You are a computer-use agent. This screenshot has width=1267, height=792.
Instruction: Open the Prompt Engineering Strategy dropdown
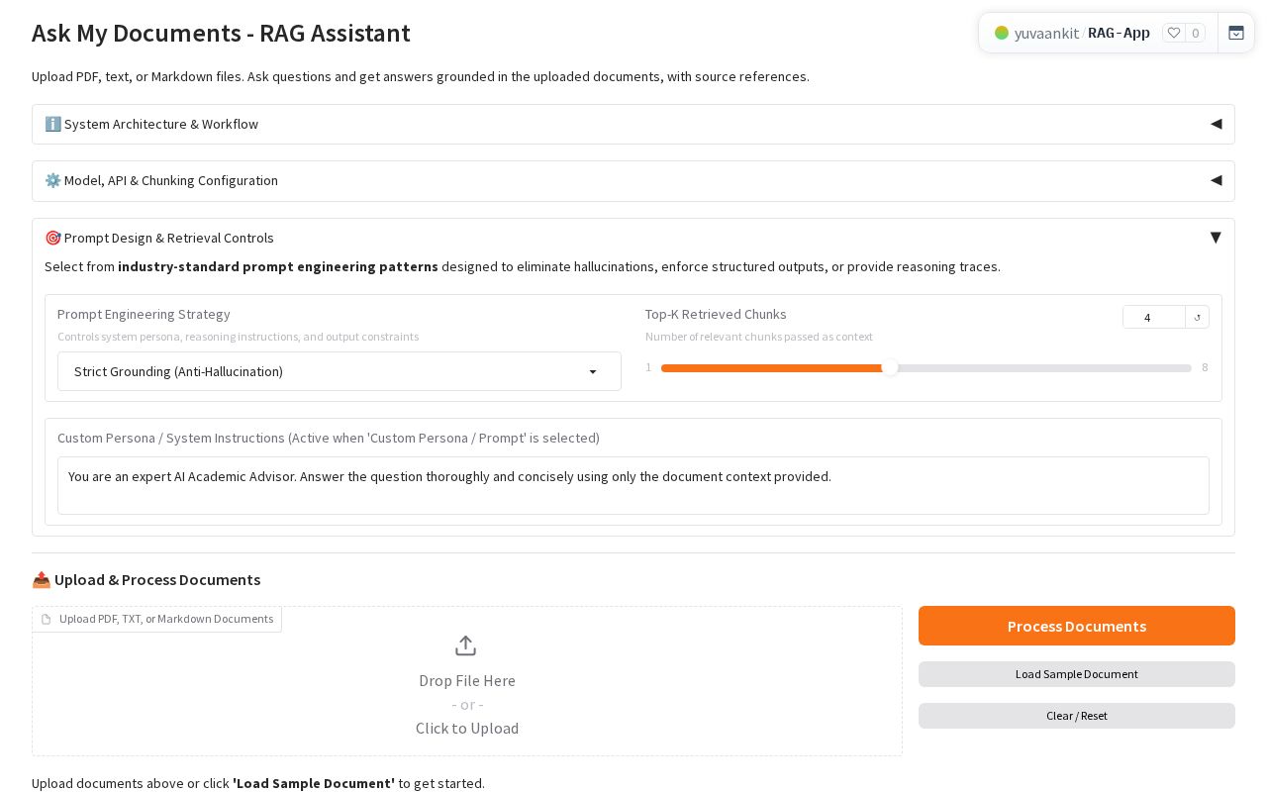340,371
